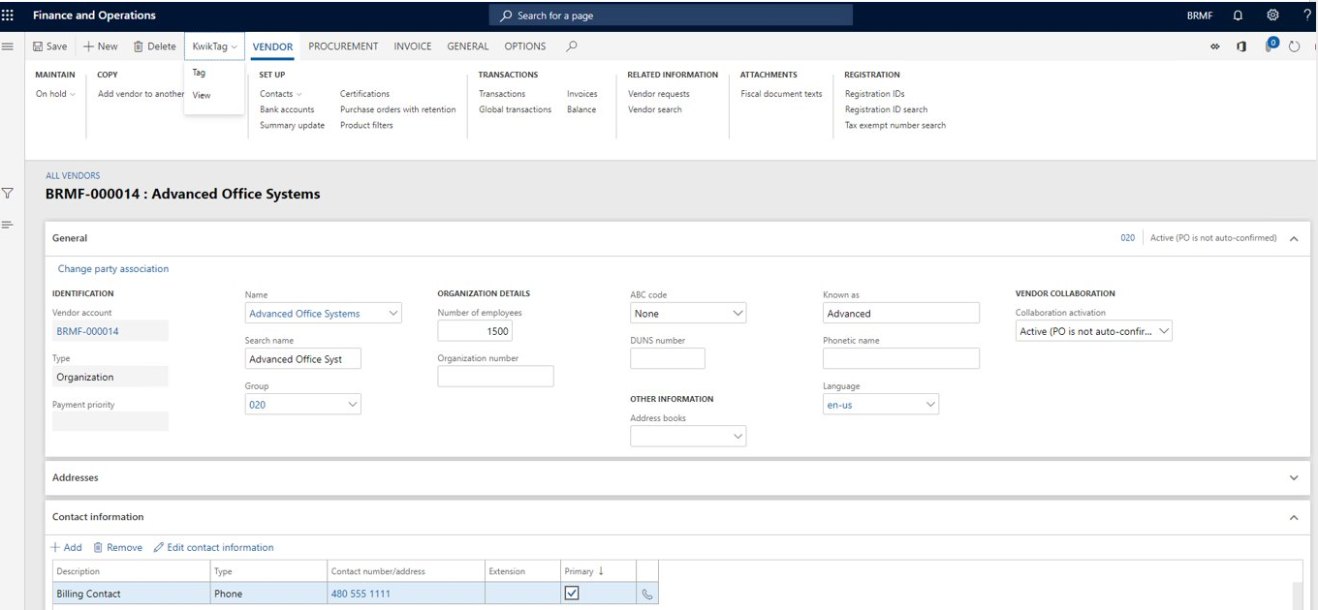
Task: Click Edit contact information
Action: (x=213, y=548)
